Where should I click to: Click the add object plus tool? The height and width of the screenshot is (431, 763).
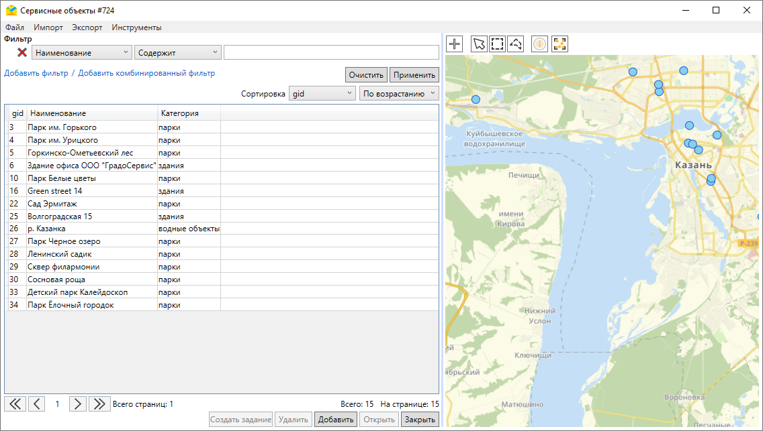455,44
